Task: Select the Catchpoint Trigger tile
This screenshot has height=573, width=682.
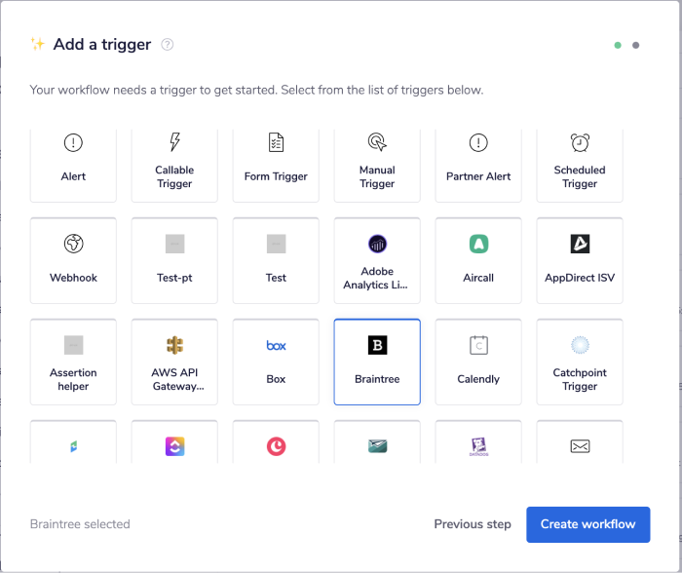Action: [x=580, y=362]
